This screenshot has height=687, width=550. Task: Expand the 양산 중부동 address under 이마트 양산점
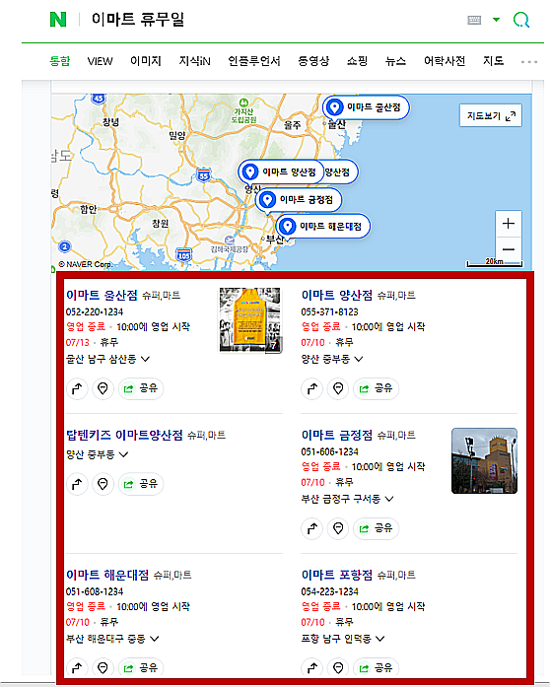332,359
